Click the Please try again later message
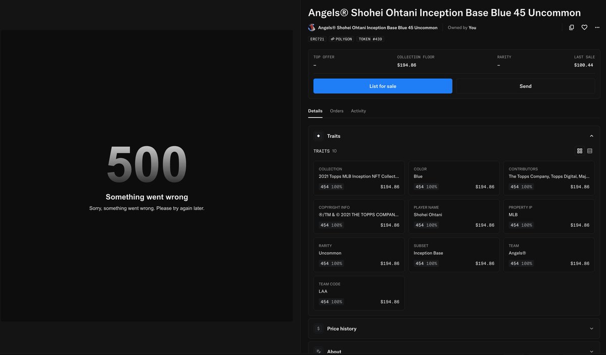 click(x=147, y=208)
